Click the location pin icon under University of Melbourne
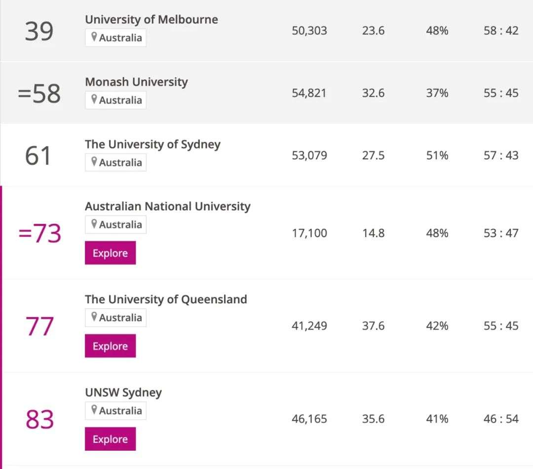This screenshot has width=533, height=469. coord(94,36)
